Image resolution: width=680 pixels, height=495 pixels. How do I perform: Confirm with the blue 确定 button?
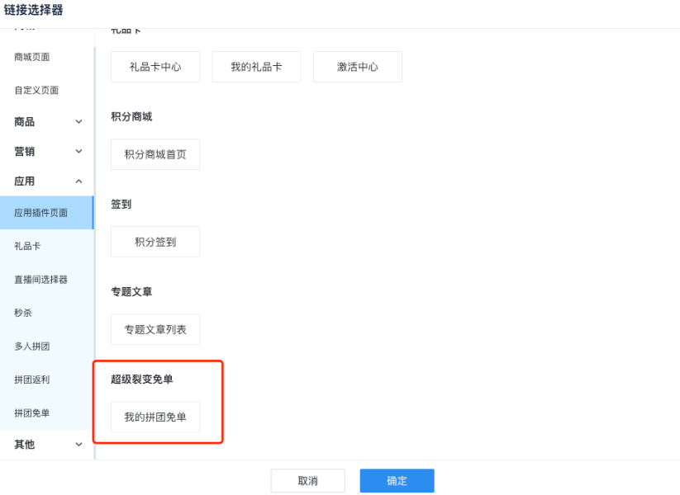(x=397, y=481)
